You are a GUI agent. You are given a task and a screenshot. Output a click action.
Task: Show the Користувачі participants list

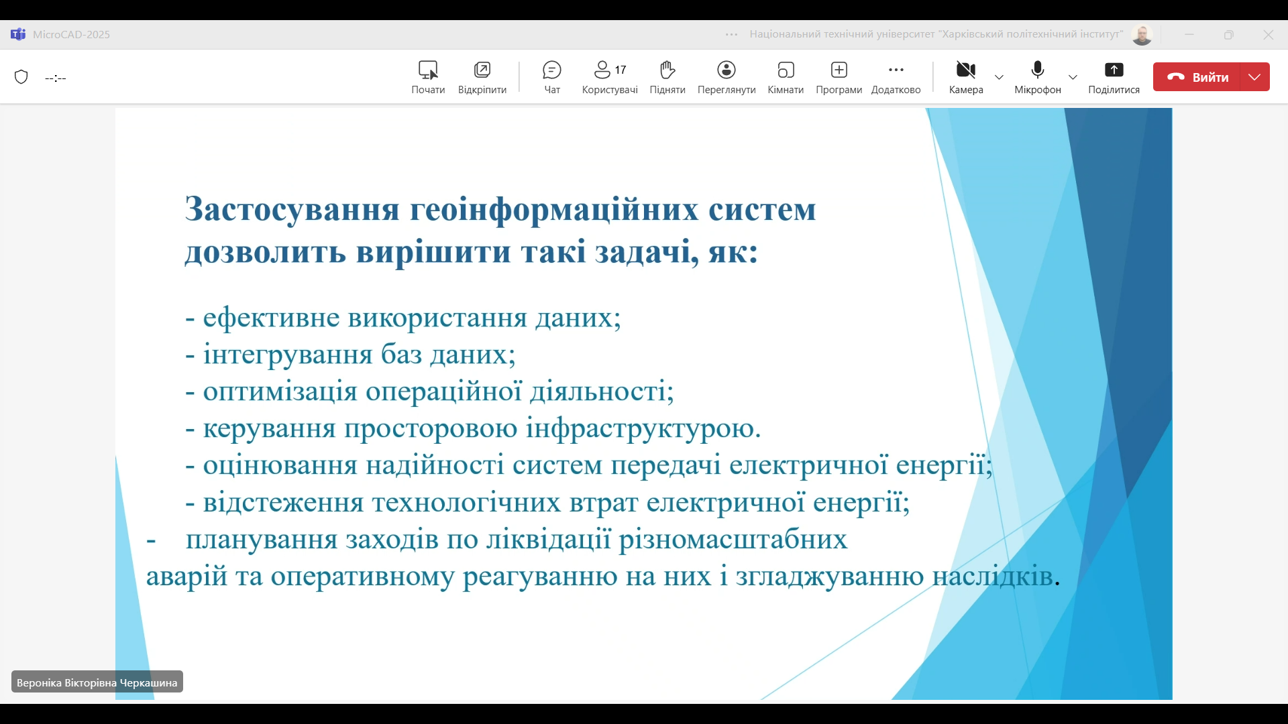point(610,77)
